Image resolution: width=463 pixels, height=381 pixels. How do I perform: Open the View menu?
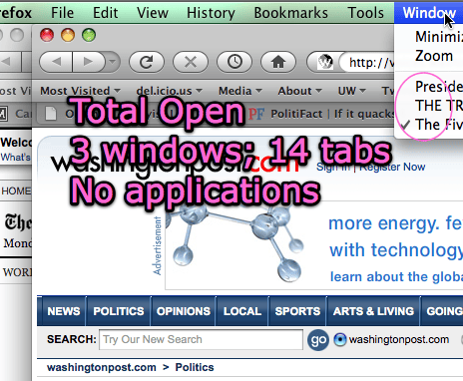tap(153, 13)
